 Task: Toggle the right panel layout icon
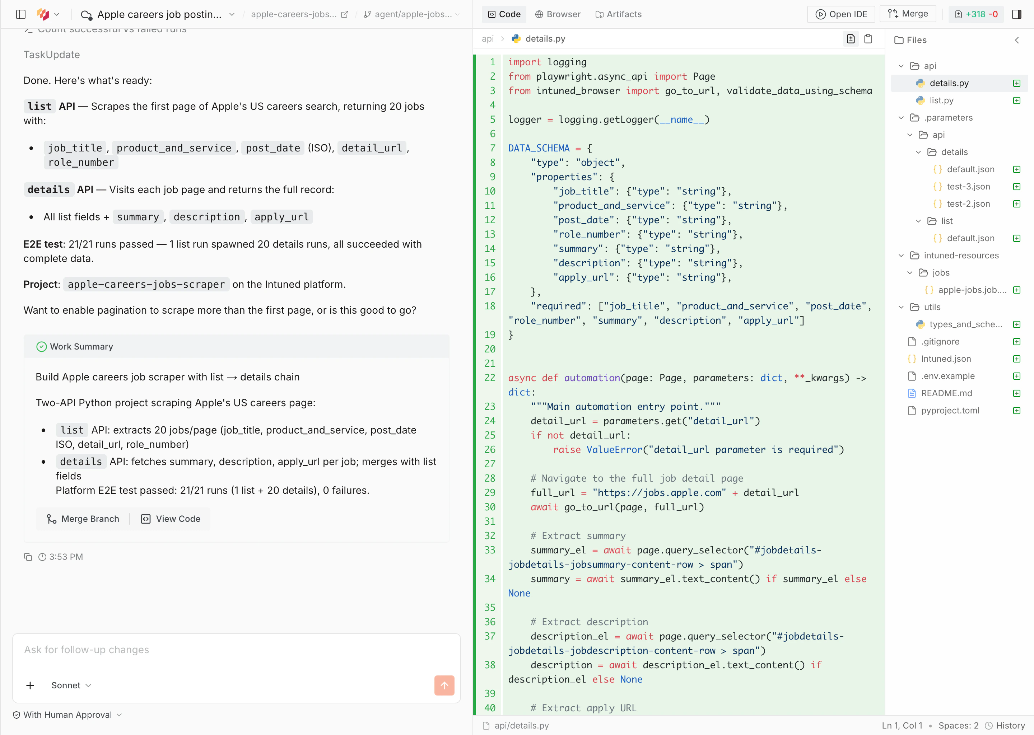[1017, 14]
